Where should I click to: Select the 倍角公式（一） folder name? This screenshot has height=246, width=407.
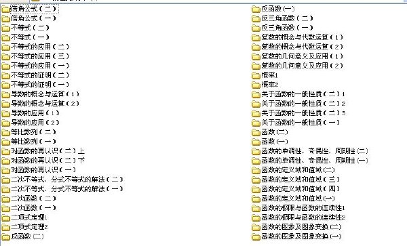33,18
